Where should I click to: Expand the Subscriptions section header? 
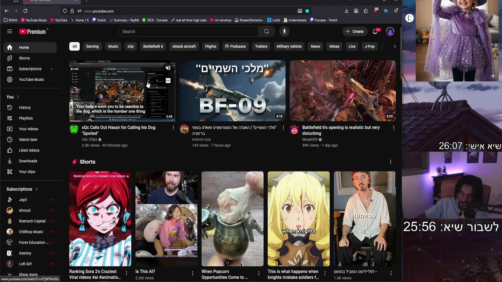point(22,189)
